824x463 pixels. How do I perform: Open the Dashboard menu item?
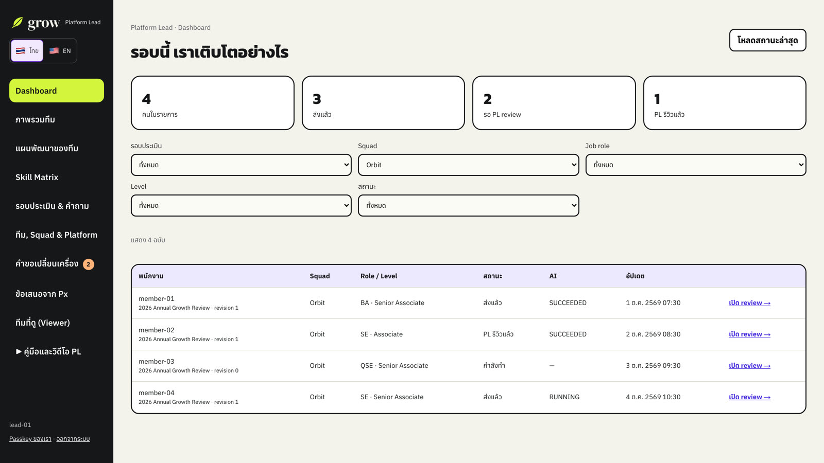click(x=57, y=91)
